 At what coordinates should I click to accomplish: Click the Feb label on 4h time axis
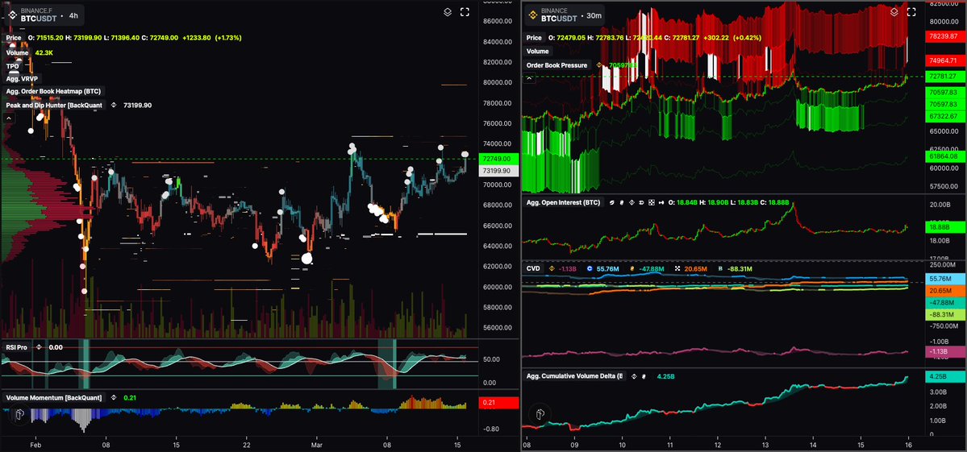[x=35, y=444]
